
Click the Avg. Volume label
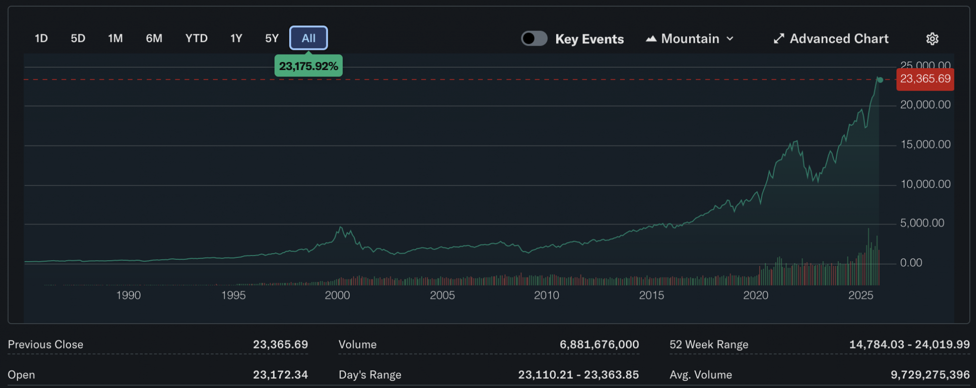click(x=701, y=375)
